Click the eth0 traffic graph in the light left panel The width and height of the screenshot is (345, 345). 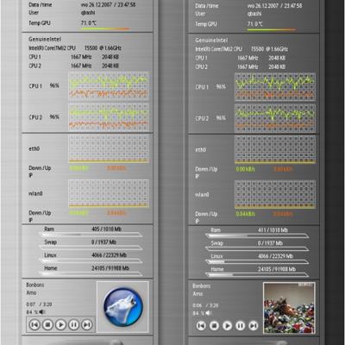(109, 148)
